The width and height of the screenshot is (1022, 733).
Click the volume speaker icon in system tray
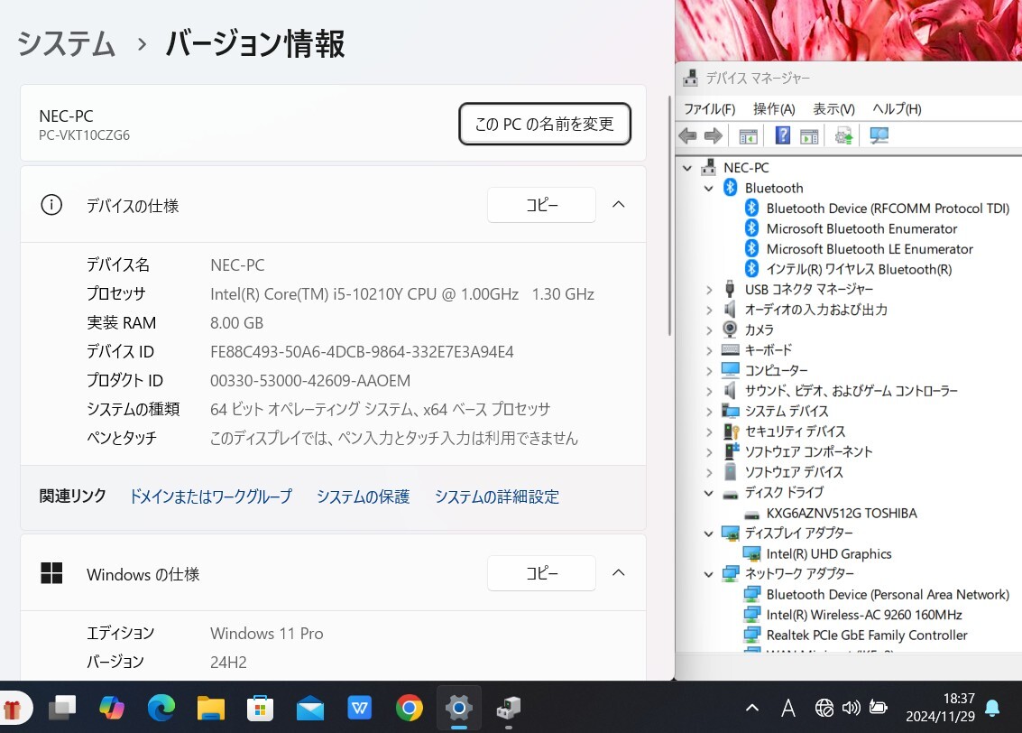click(851, 708)
